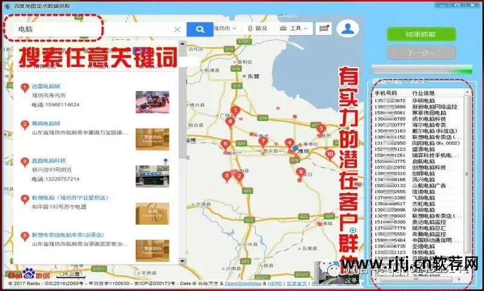Select the 飞扬电脑 table row

tap(418, 197)
